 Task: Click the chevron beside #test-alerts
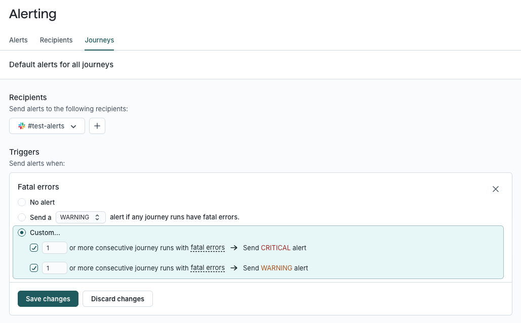(73, 126)
